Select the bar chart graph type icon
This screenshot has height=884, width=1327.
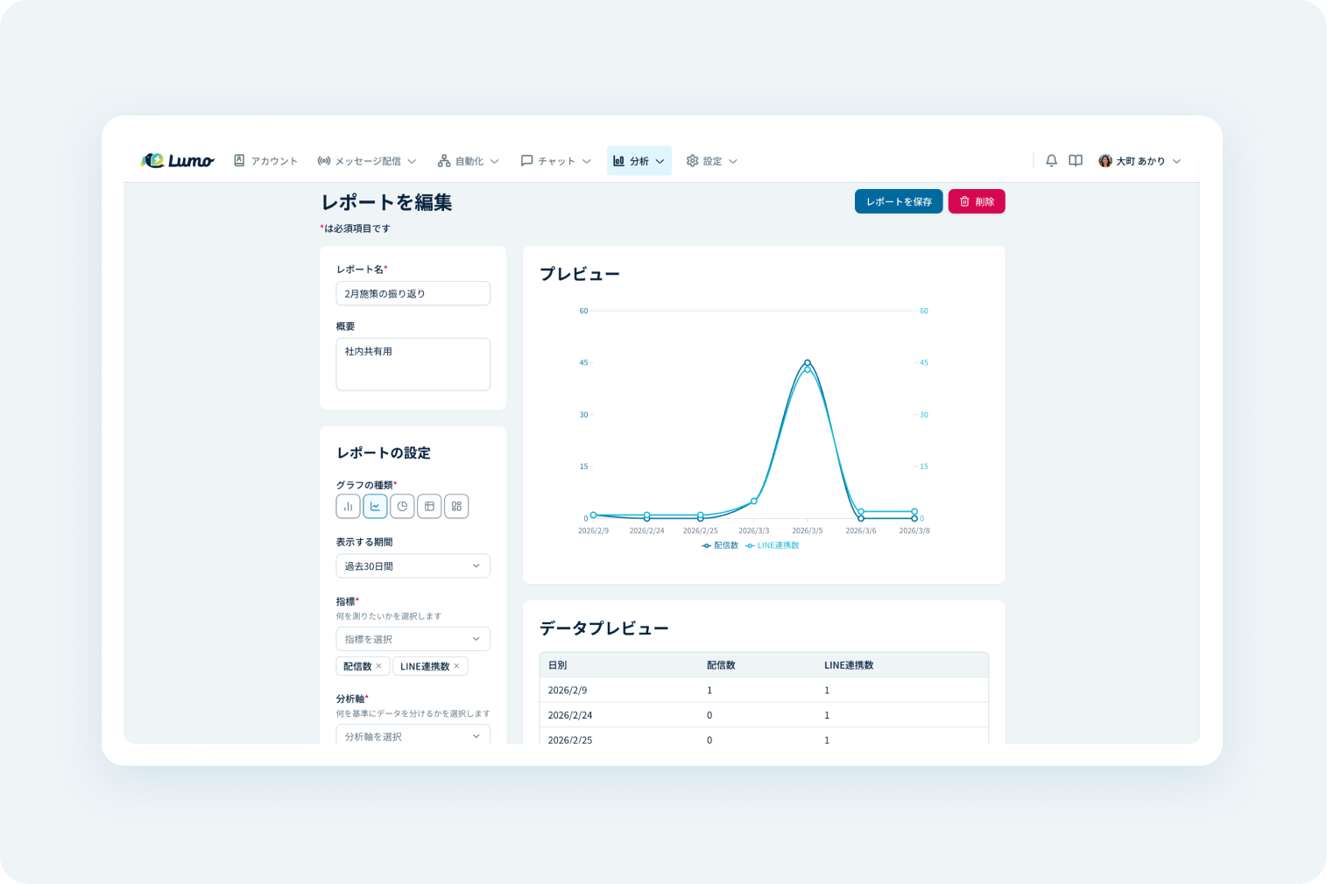[348, 506]
